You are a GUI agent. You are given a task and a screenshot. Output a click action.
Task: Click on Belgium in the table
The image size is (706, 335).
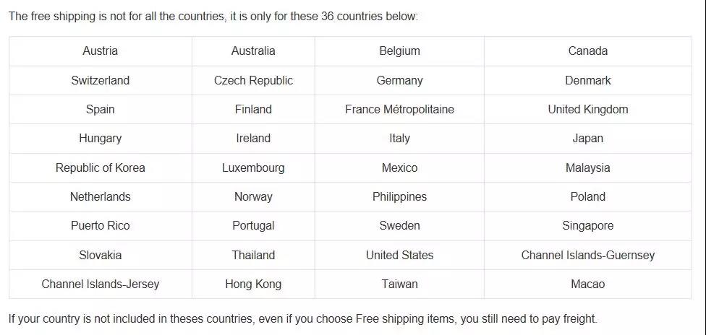click(x=399, y=51)
